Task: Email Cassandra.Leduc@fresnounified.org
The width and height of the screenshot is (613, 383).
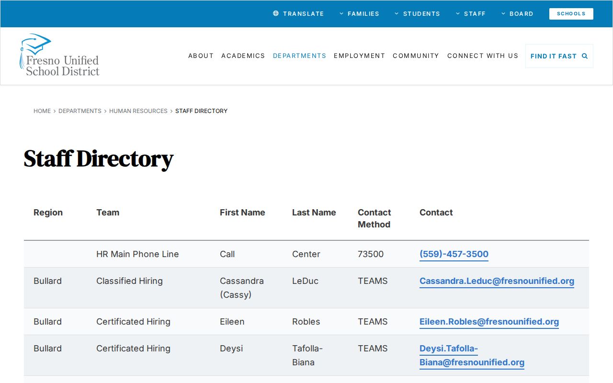Action: click(497, 281)
